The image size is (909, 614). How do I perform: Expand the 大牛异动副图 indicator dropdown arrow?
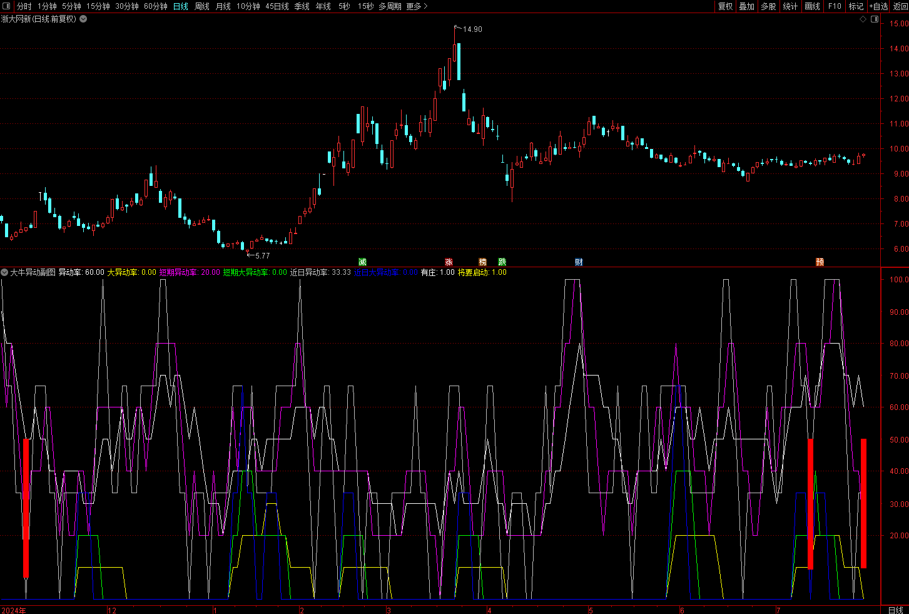click(5, 272)
